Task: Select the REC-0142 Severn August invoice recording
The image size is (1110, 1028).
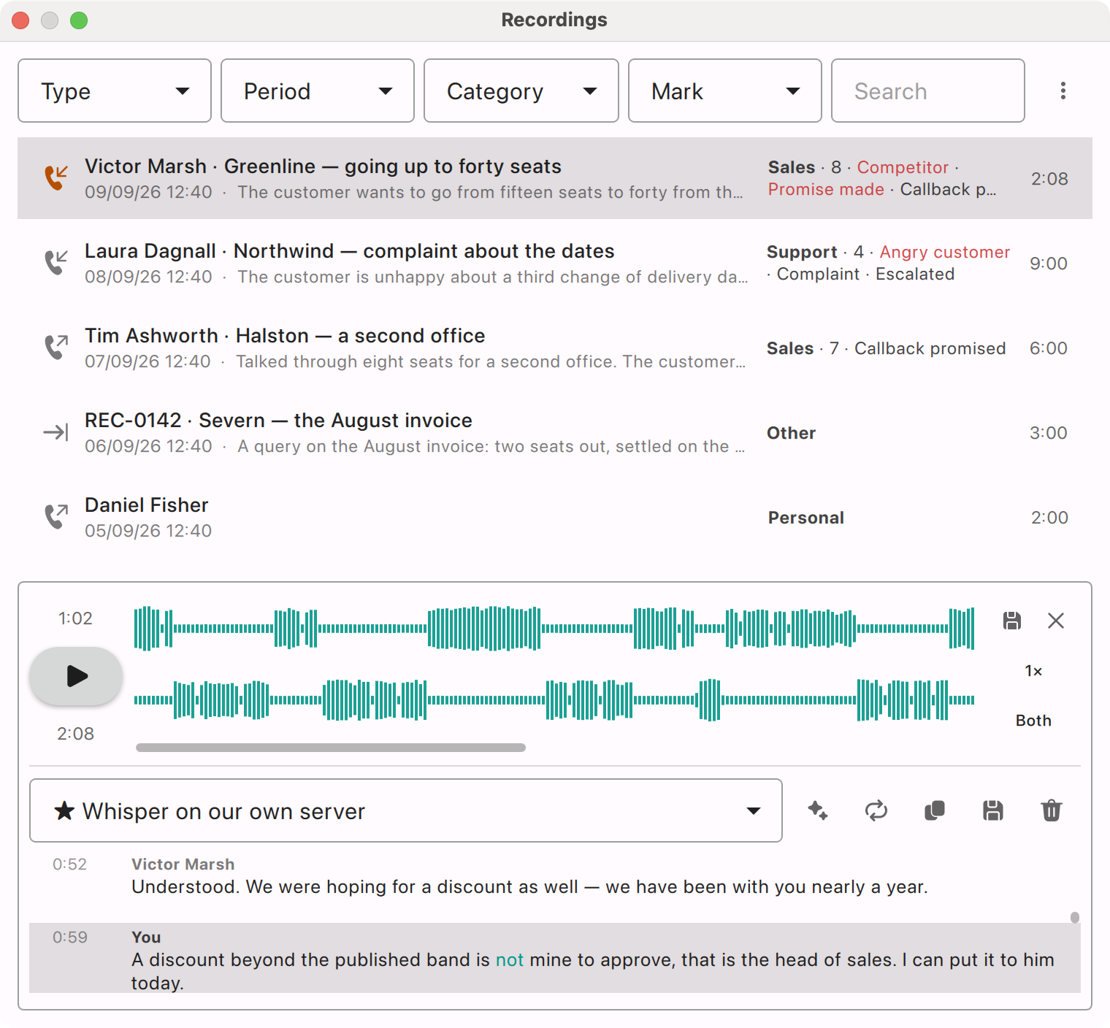Action: [555, 432]
